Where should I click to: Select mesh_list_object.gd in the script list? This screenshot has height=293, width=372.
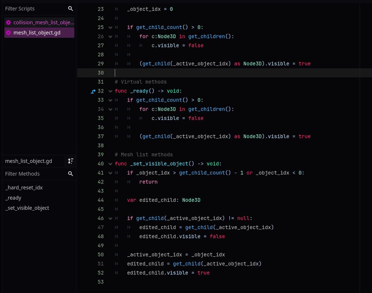[x=39, y=33]
